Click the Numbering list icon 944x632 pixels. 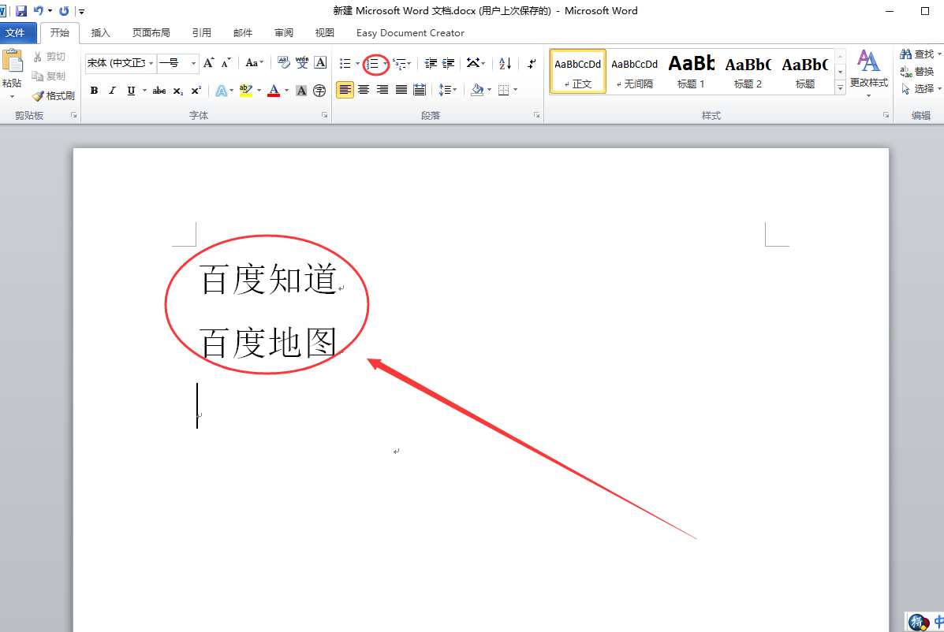coord(373,63)
